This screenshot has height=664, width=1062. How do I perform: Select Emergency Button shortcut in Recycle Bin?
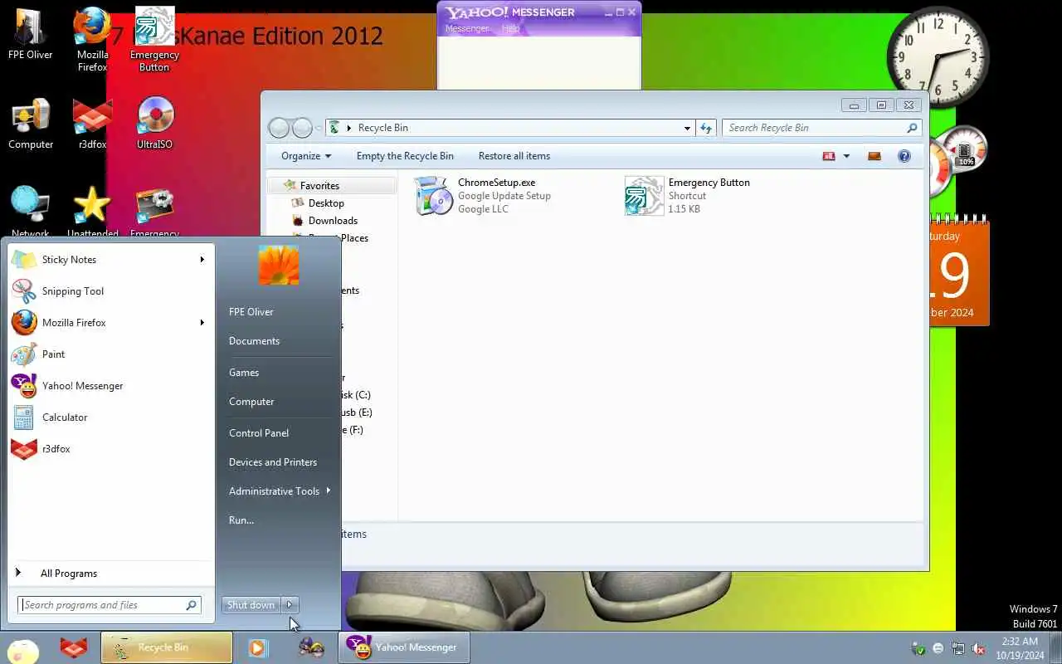coord(689,196)
